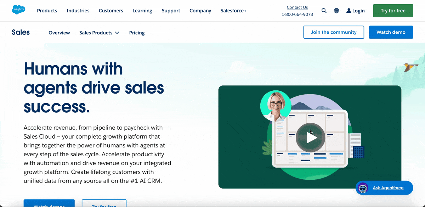Go to Salesforce+ in top navigation

[x=233, y=11]
